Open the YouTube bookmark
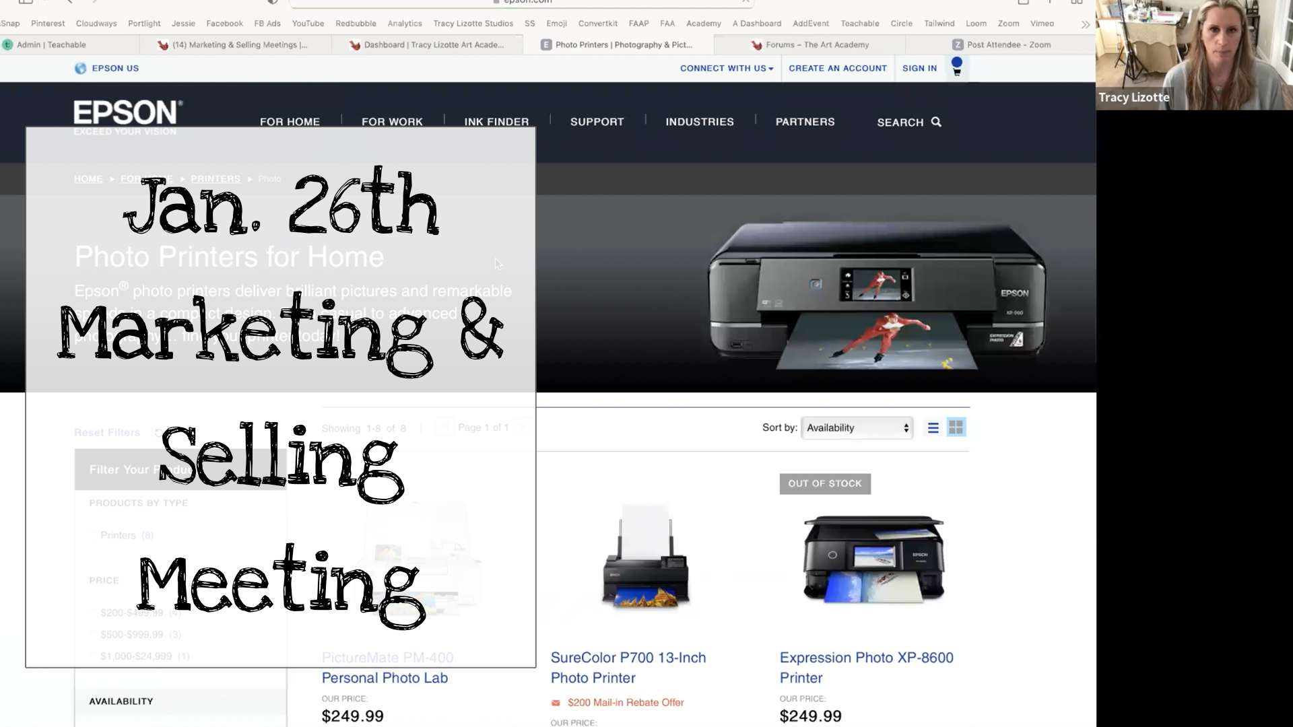This screenshot has width=1293, height=727. point(308,24)
